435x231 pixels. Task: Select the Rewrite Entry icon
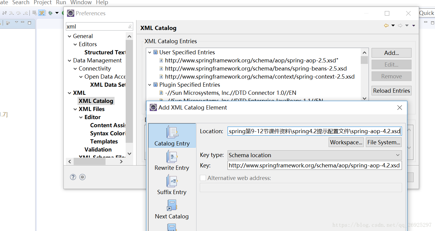tap(172, 157)
